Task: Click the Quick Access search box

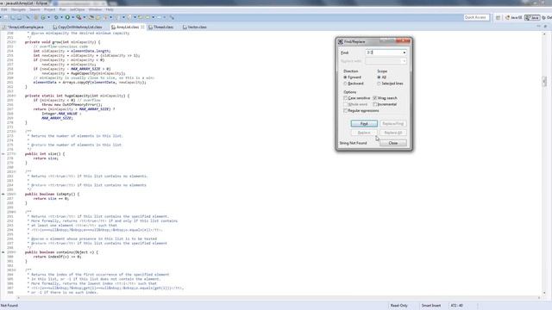Action: (x=475, y=17)
